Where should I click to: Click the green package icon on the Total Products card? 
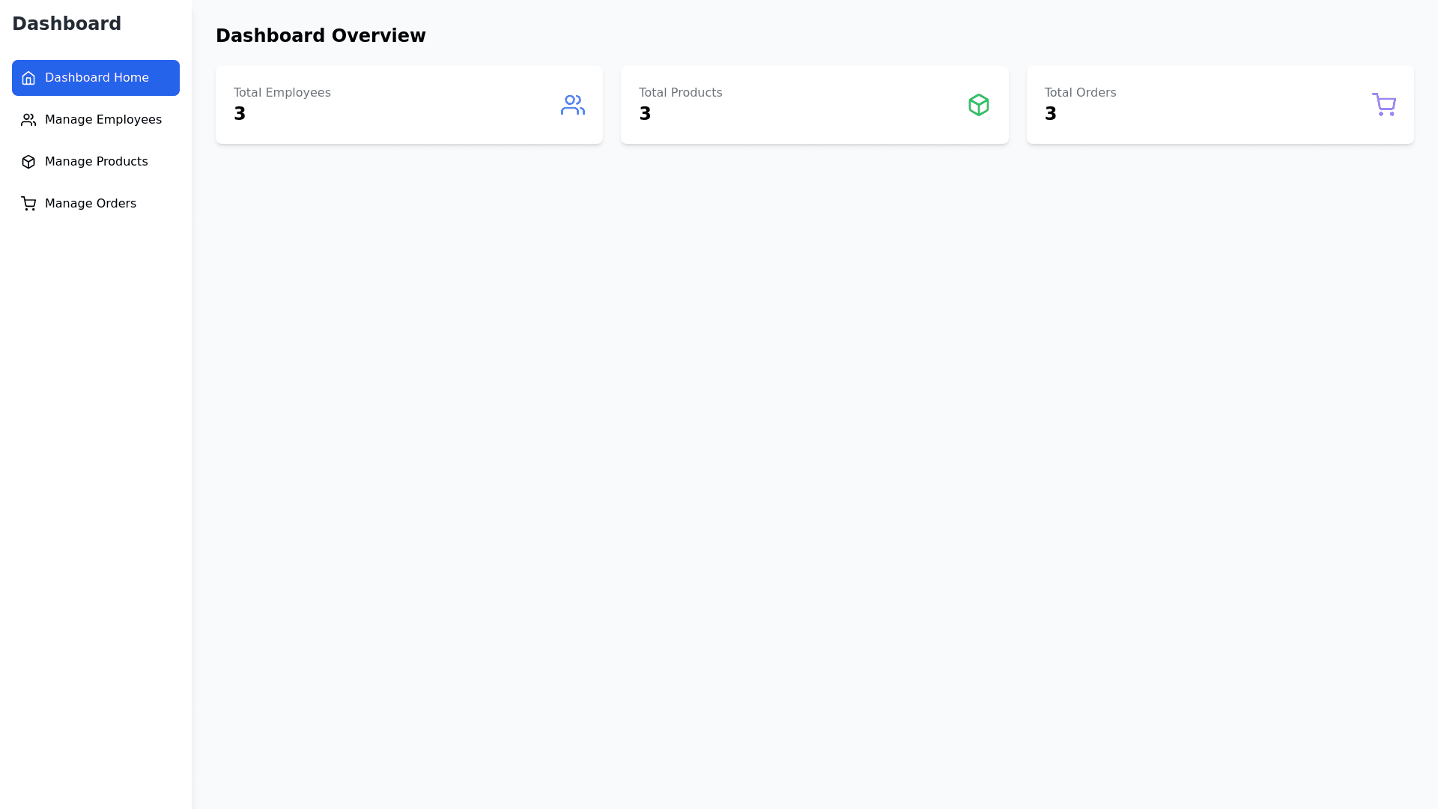point(978,105)
